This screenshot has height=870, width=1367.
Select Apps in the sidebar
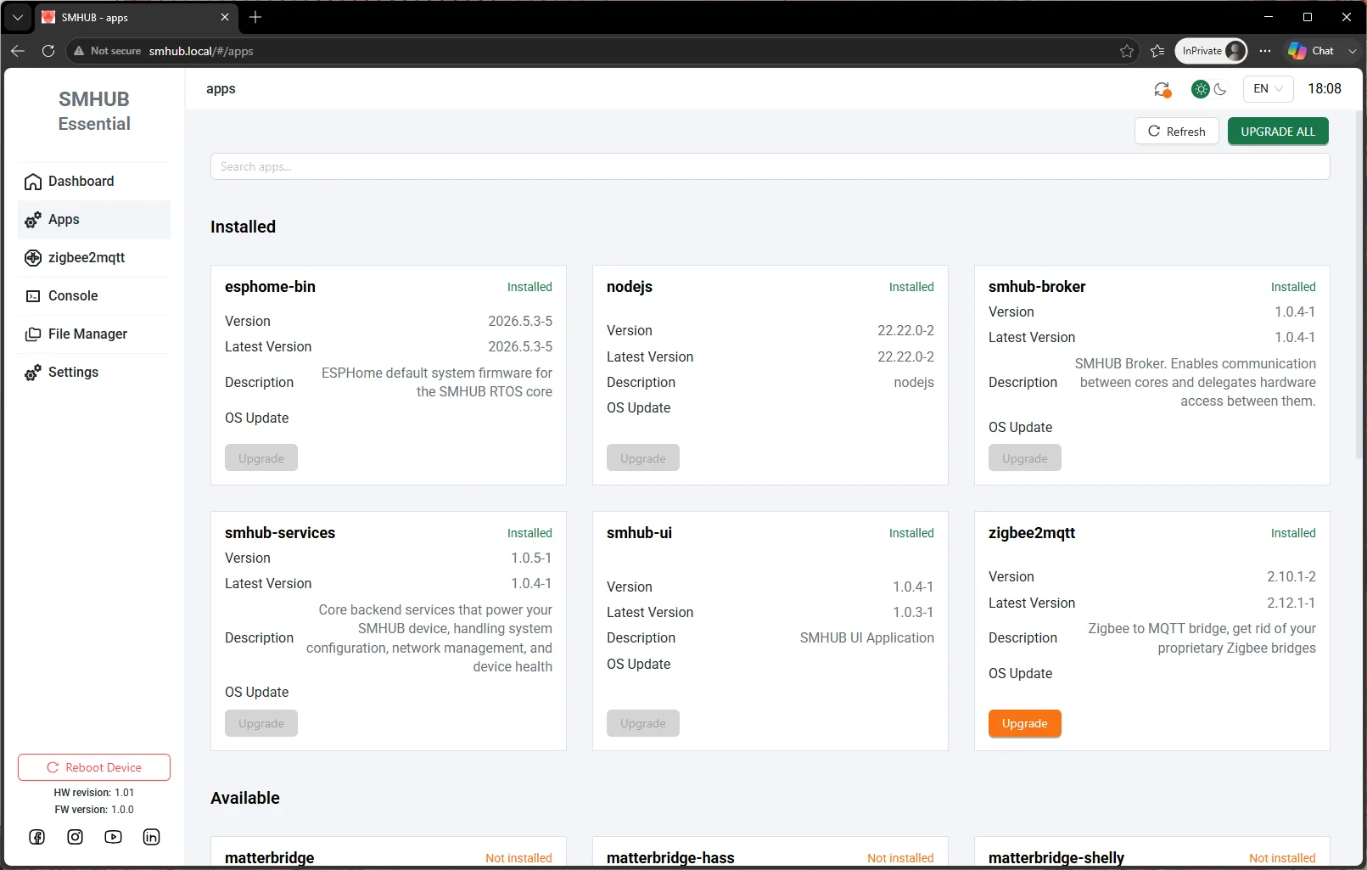point(93,220)
